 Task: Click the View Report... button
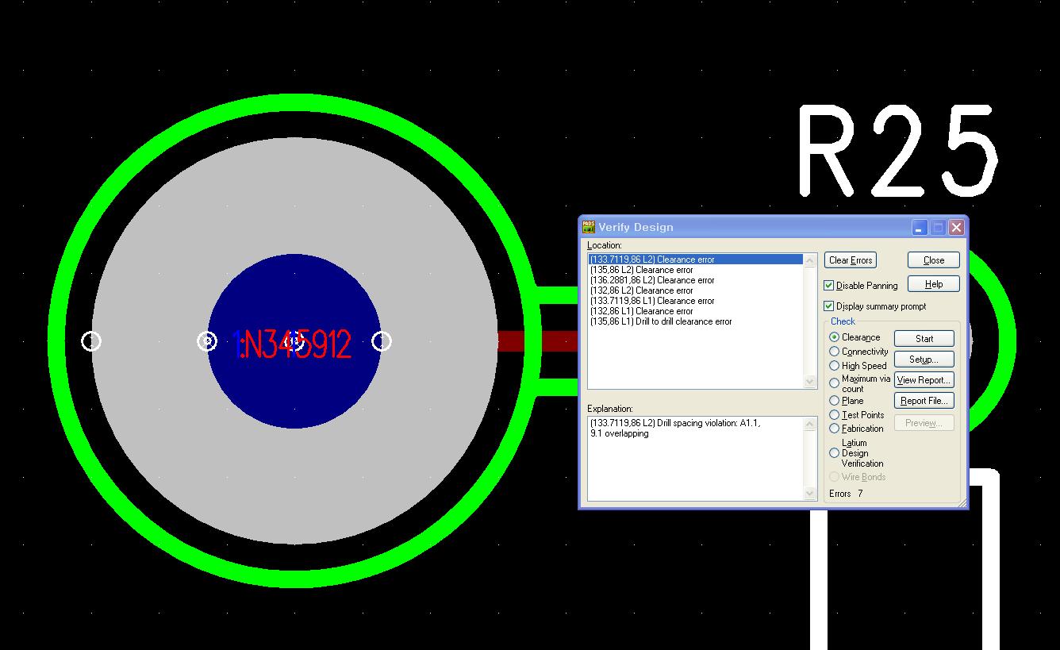(x=924, y=380)
